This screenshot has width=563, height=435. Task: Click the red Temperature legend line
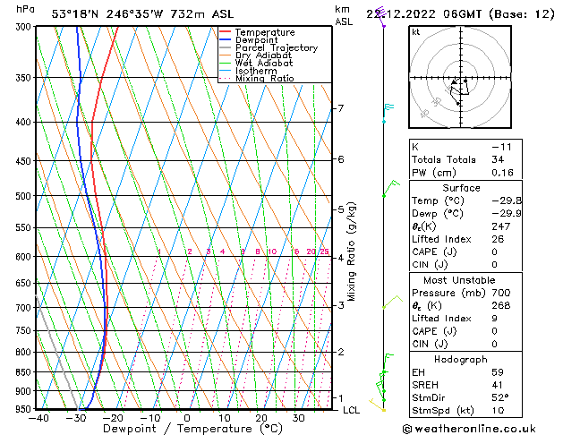point(226,32)
